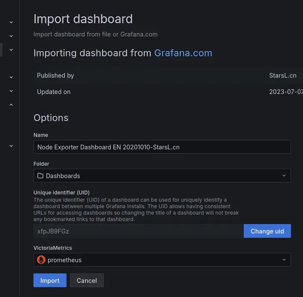Click the 2023-07-07 updated date value
Viewport: 303px width, 297px height.
tap(286, 91)
